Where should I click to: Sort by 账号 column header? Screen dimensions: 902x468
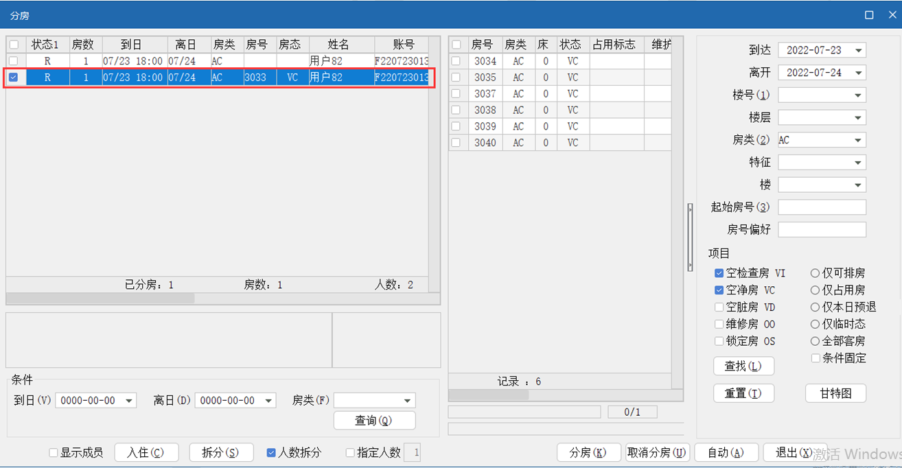coord(402,45)
